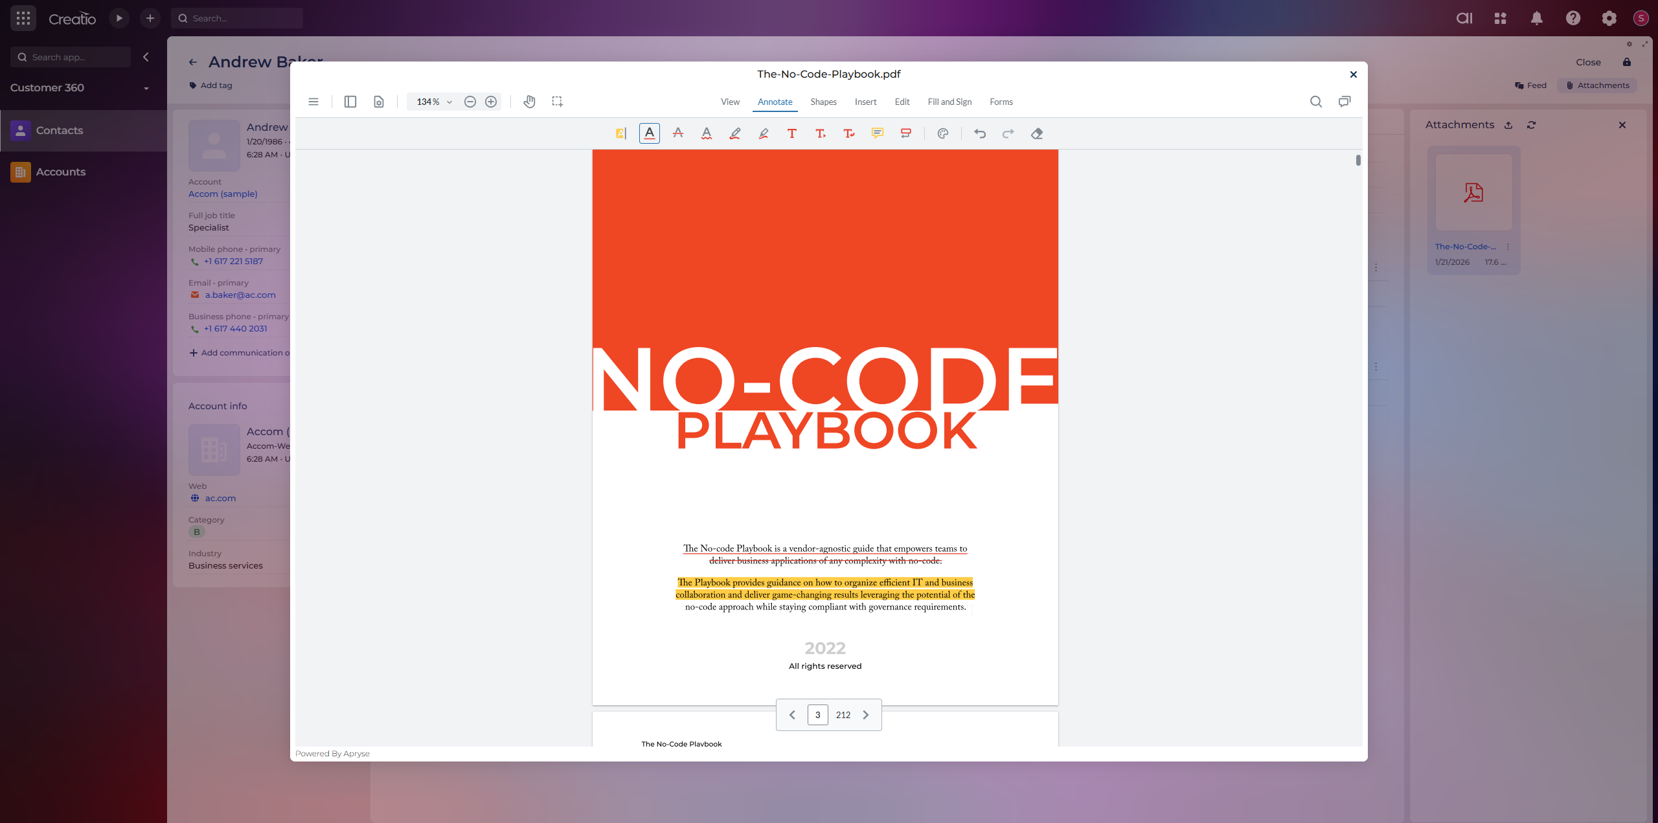Toggle the Feed panel button
The width and height of the screenshot is (1658, 823).
pos(1530,85)
